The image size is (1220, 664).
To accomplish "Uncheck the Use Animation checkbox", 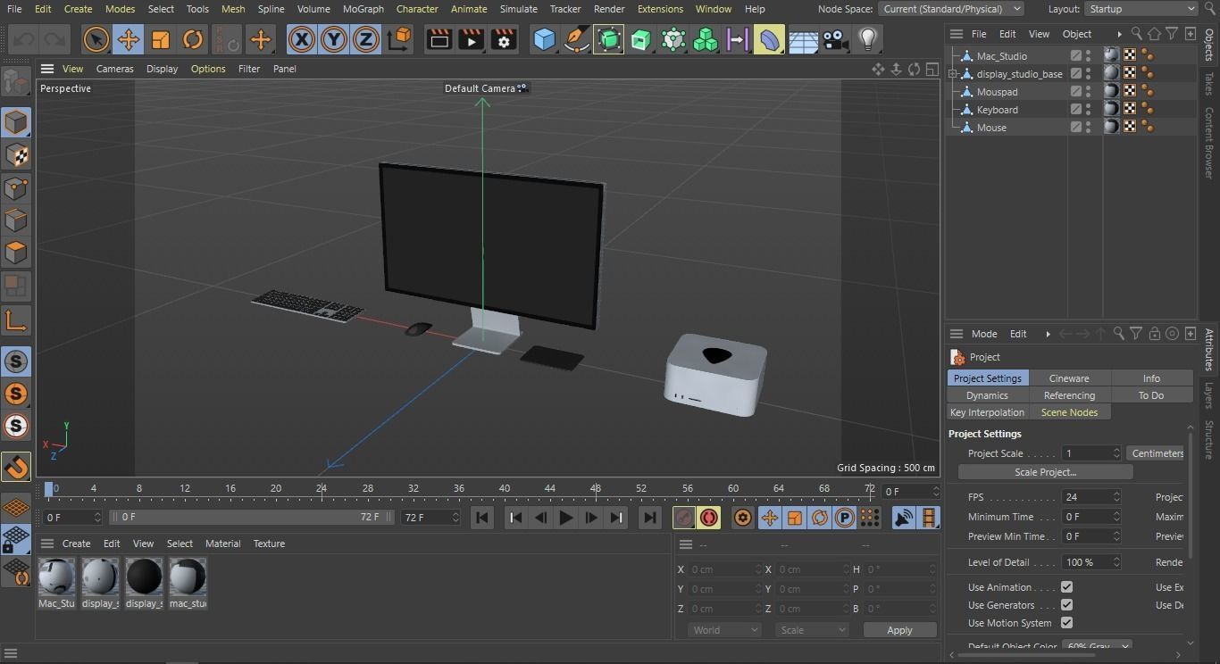I will click(x=1066, y=586).
